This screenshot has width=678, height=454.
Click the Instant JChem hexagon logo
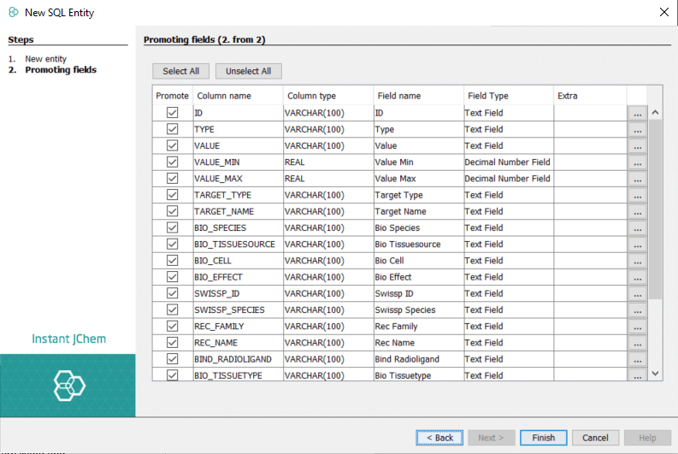coord(68,386)
